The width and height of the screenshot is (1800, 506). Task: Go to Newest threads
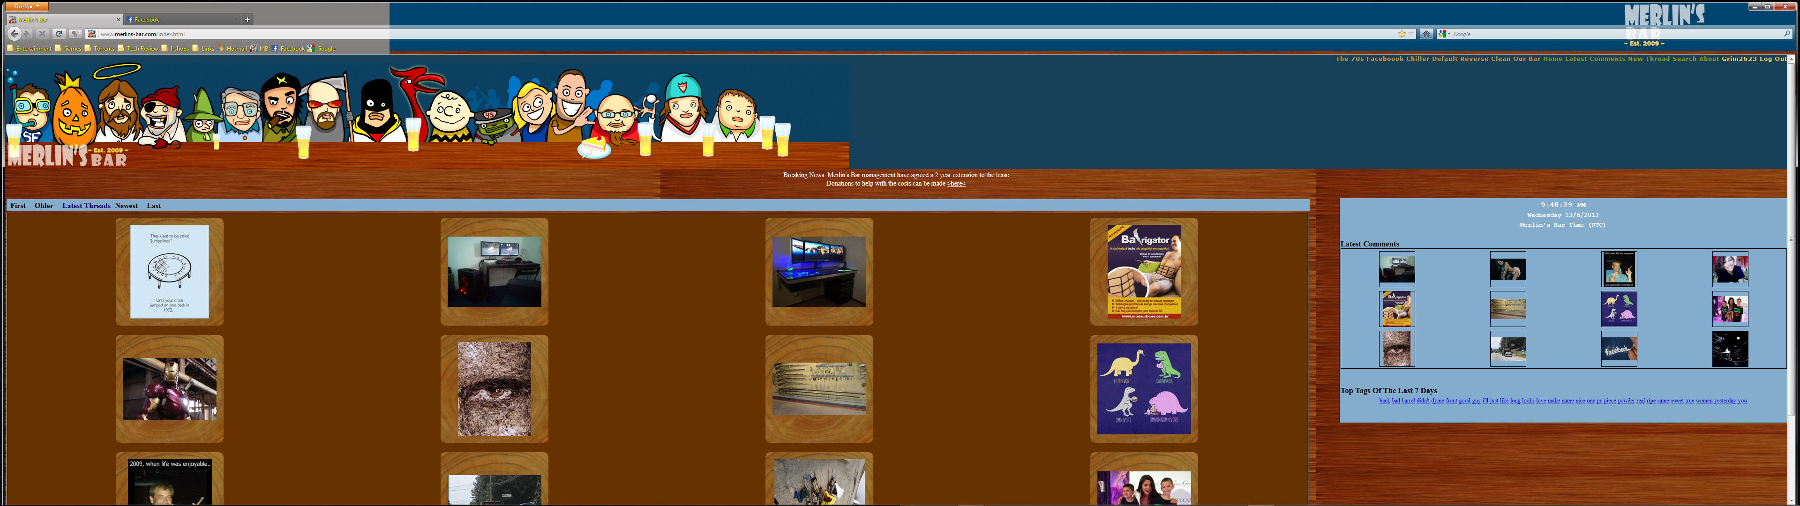pos(127,206)
